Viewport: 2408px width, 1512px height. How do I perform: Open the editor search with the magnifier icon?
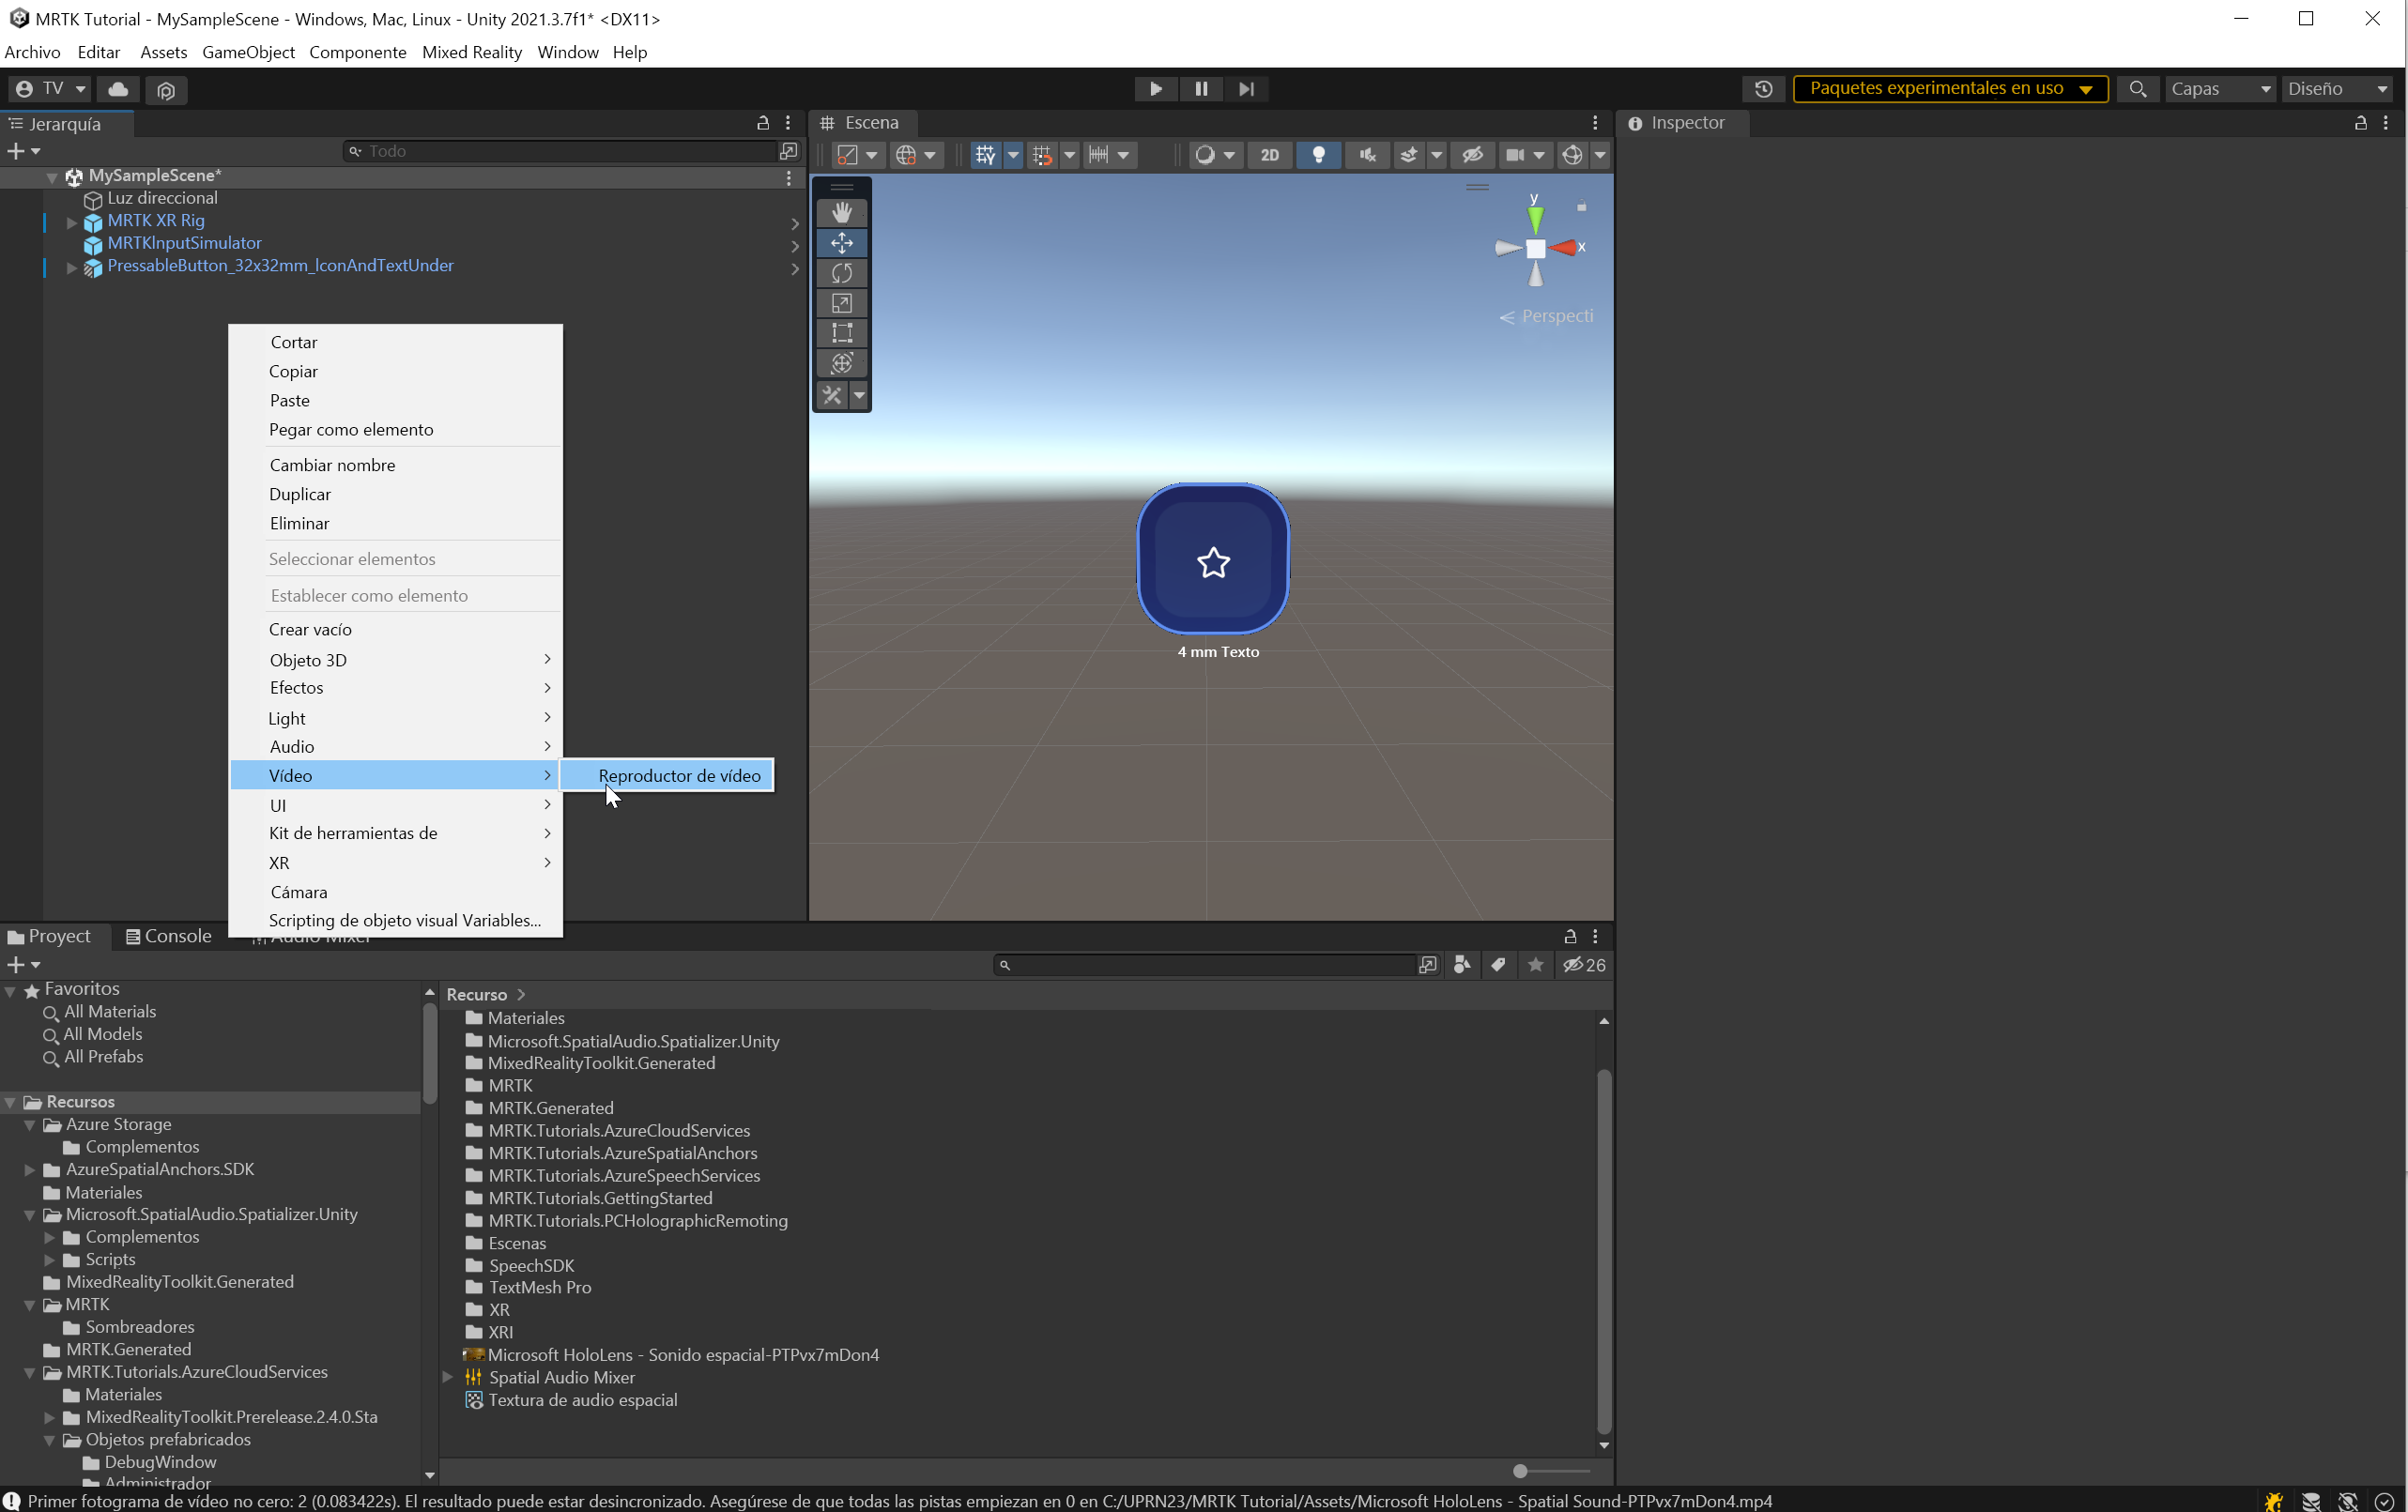point(2138,88)
